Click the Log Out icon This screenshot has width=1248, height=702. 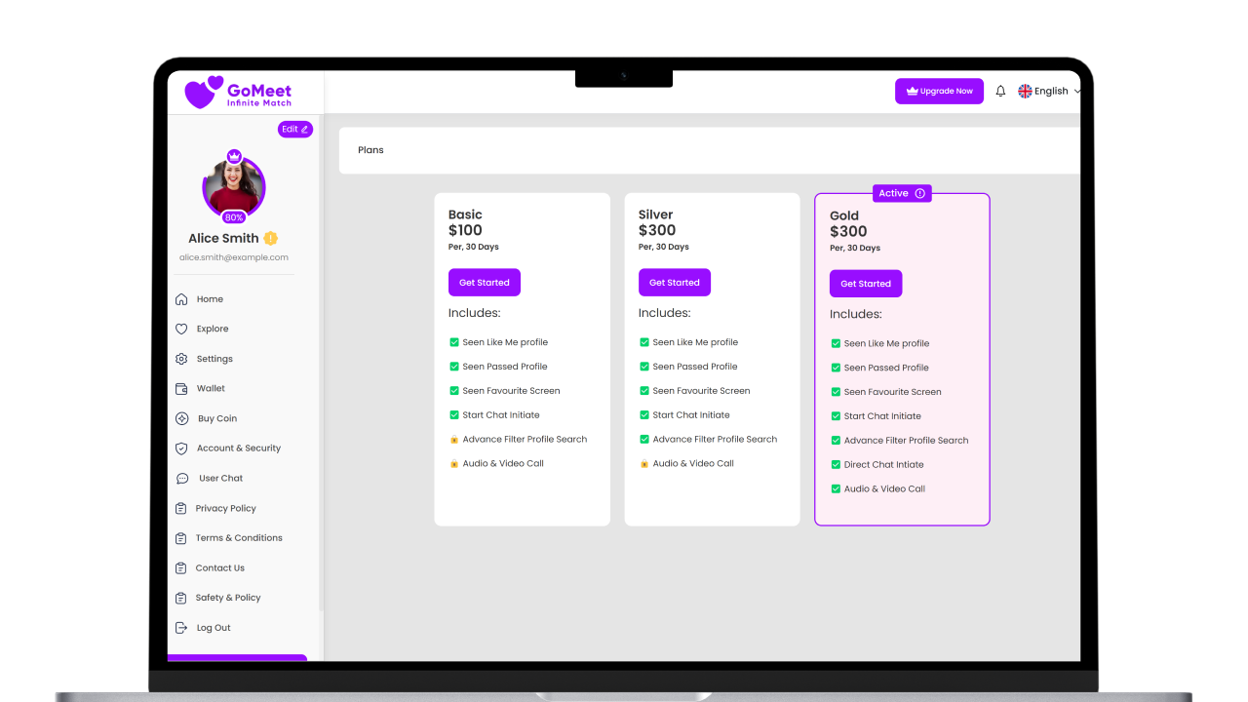click(x=181, y=628)
